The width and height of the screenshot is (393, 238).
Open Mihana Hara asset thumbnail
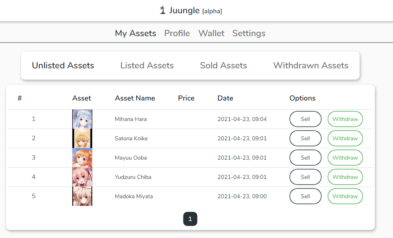pyautogui.click(x=82, y=119)
